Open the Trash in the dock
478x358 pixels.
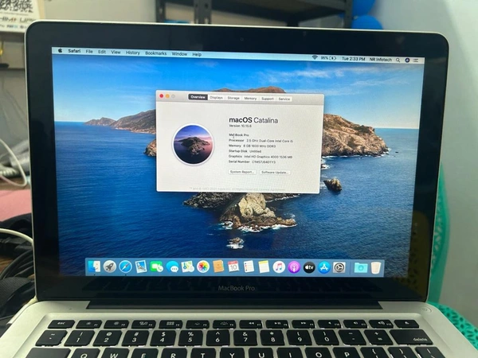click(x=376, y=268)
